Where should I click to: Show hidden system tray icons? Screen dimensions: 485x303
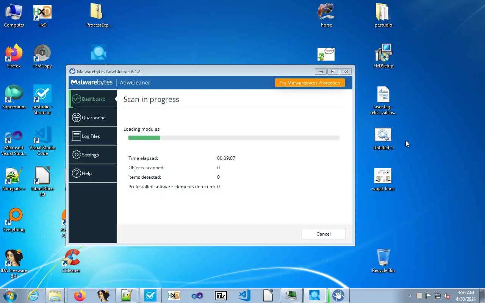coord(410,296)
